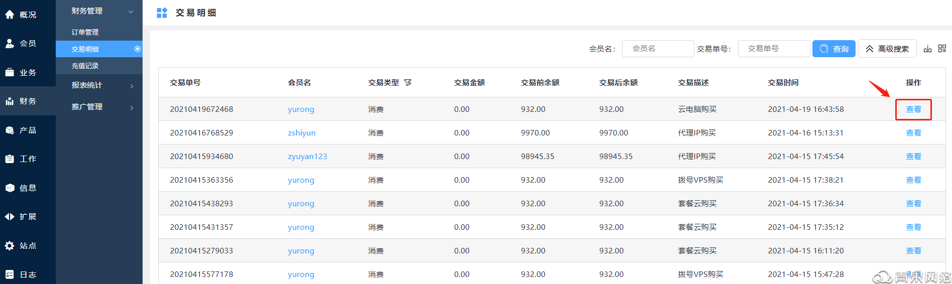Open the 业务 briefcase icon
952x284 pixels.
click(10, 72)
